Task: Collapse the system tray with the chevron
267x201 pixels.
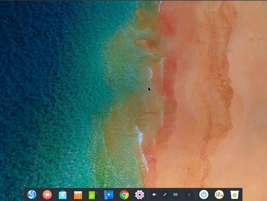Action: [x=189, y=194]
